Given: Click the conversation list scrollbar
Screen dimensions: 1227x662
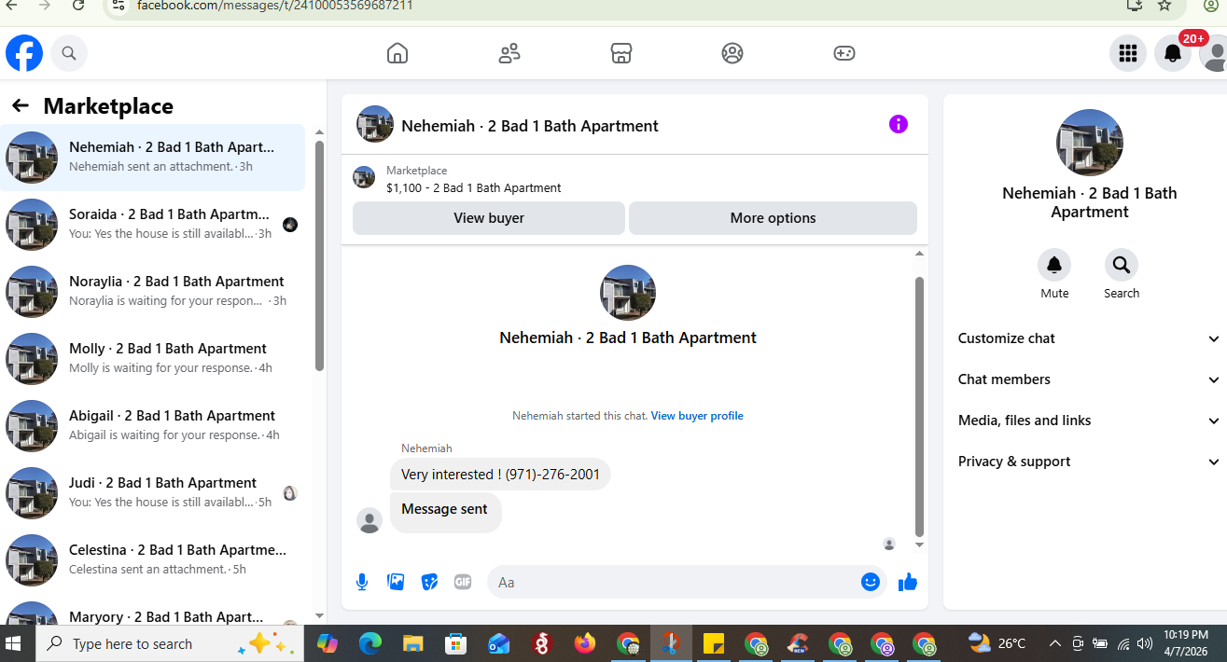Looking at the screenshot, I should 319,255.
